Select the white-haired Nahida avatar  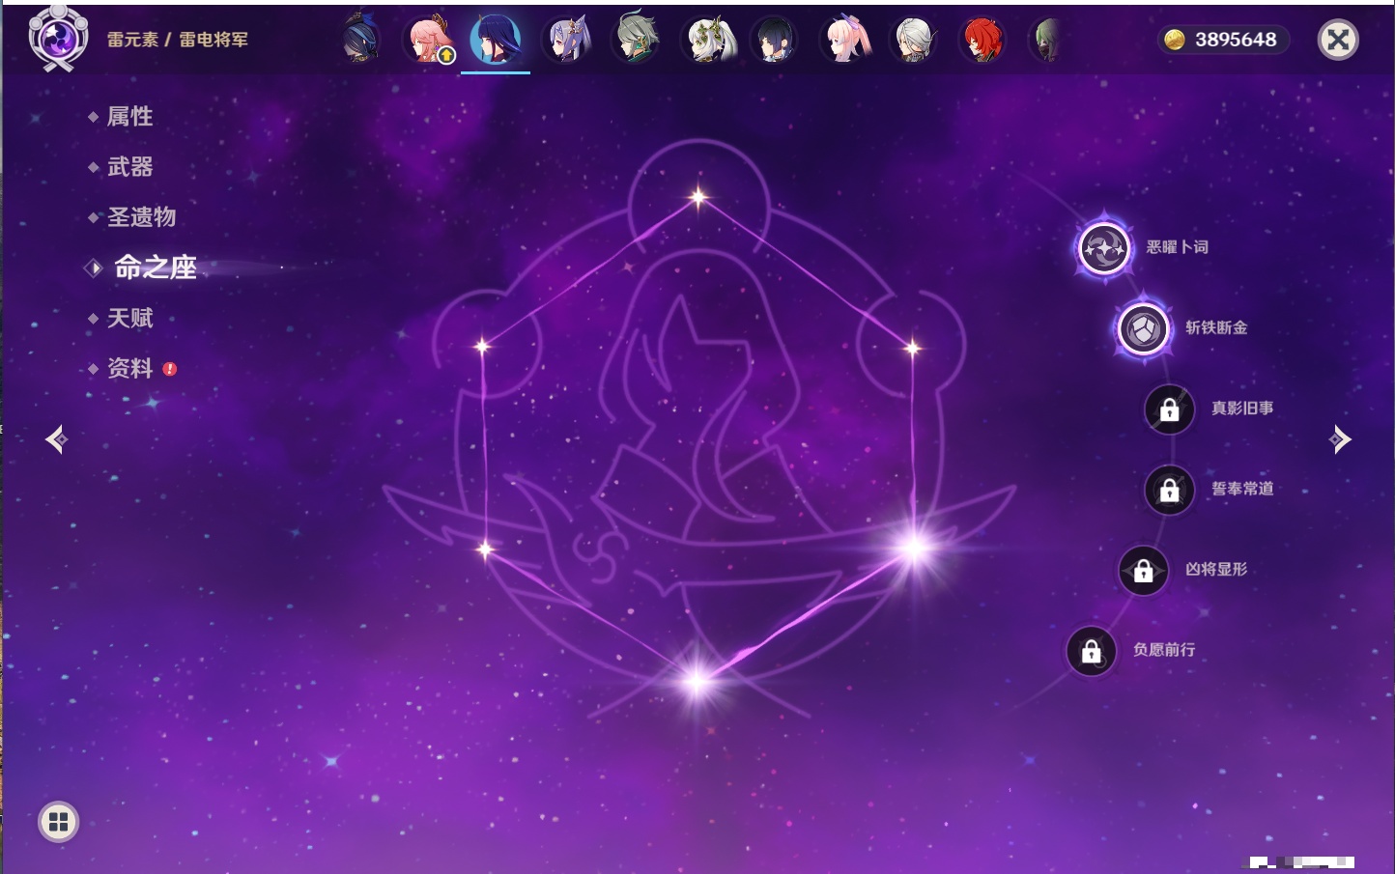[x=709, y=40]
